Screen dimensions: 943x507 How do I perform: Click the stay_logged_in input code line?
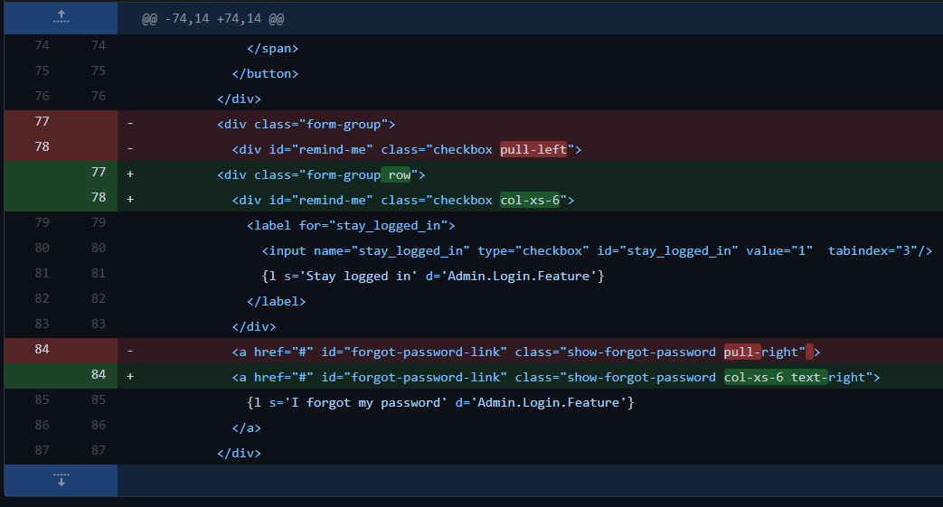(597, 251)
